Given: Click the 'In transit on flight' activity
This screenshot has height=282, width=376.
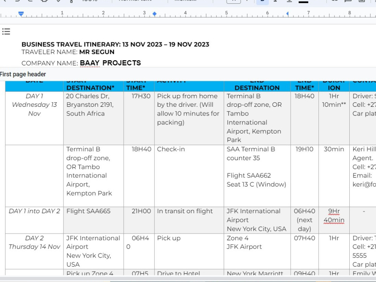Looking at the screenshot, I should point(185,211).
